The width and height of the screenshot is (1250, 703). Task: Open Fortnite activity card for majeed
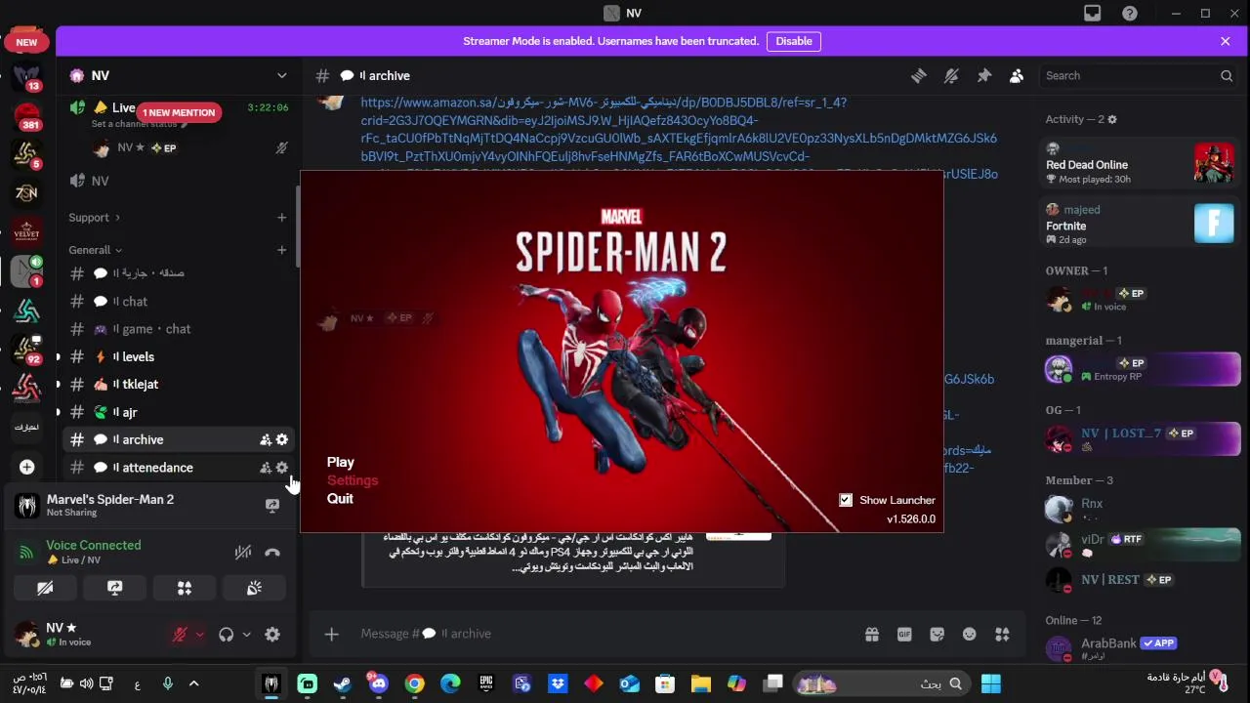click(x=1140, y=224)
